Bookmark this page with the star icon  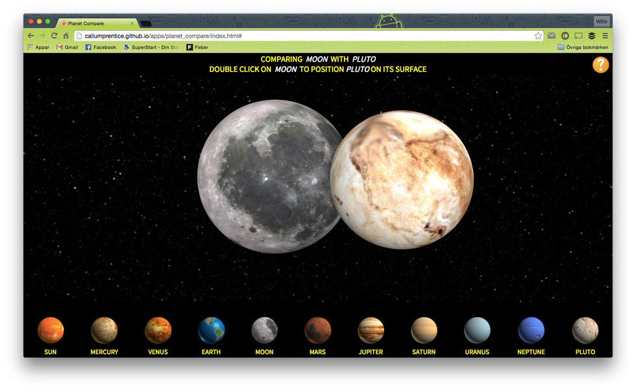pos(538,36)
